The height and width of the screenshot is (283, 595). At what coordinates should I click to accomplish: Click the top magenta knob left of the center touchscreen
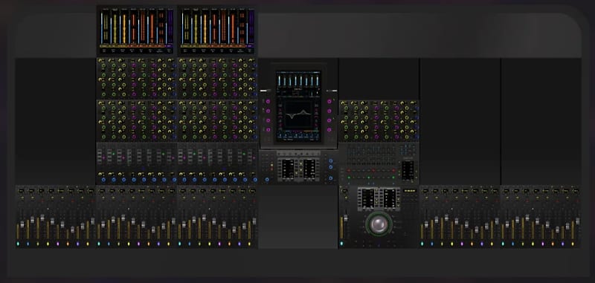tap(268, 102)
